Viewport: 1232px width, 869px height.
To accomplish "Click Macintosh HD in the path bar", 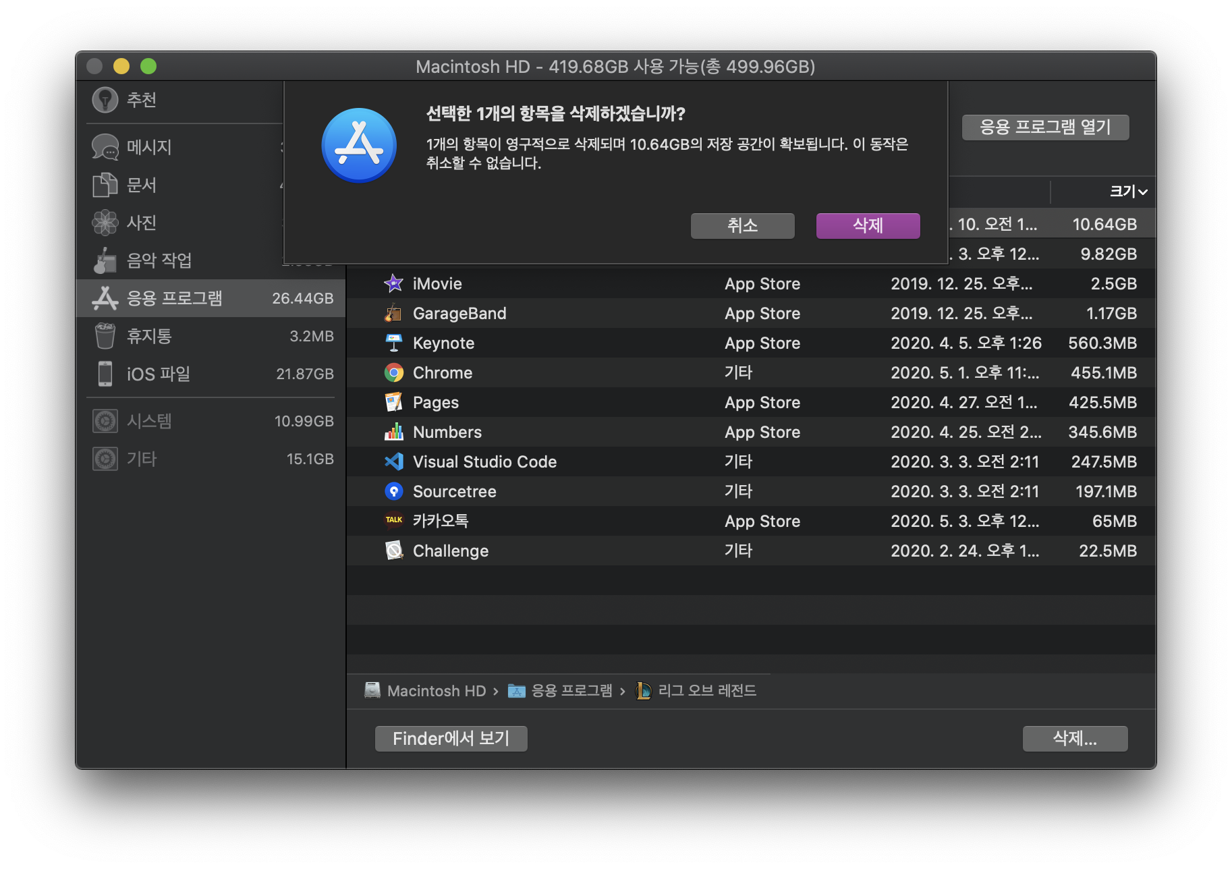I will coord(437,691).
